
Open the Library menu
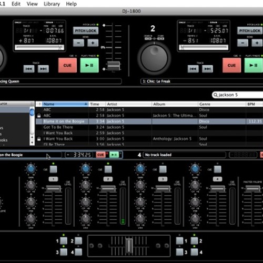tap(52, 4)
